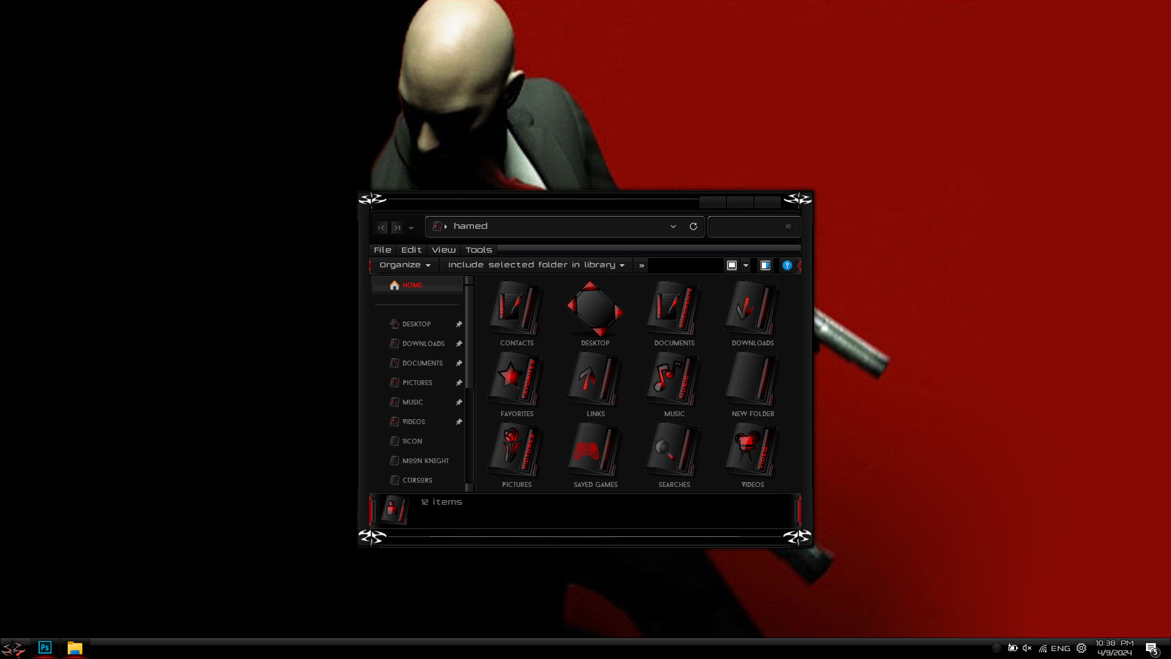Open the Tools menu
Image resolution: width=1171 pixels, height=659 pixels.
[x=479, y=250]
